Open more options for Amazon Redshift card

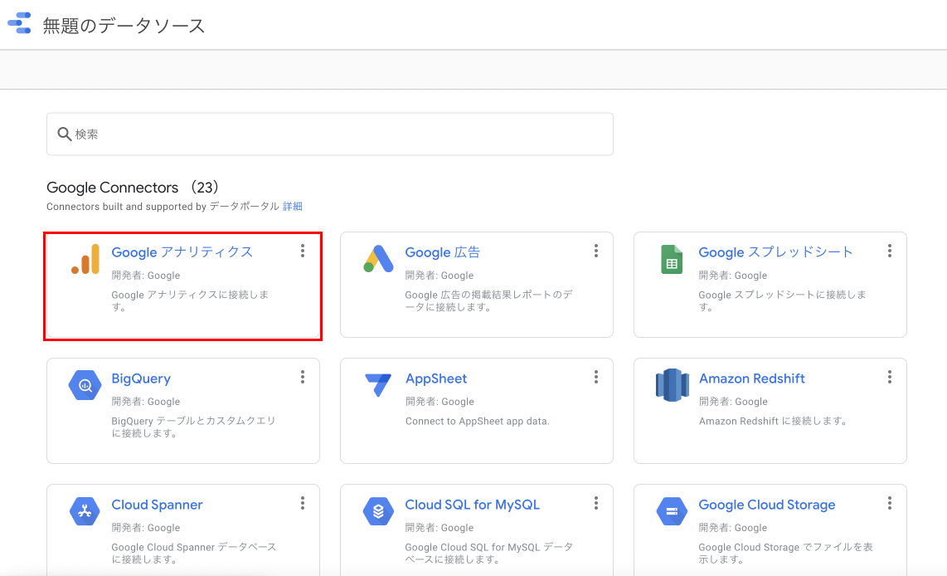(x=890, y=377)
